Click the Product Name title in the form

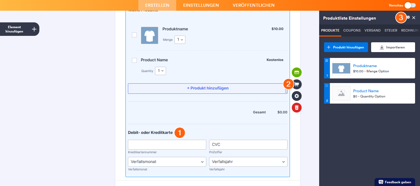click(154, 60)
